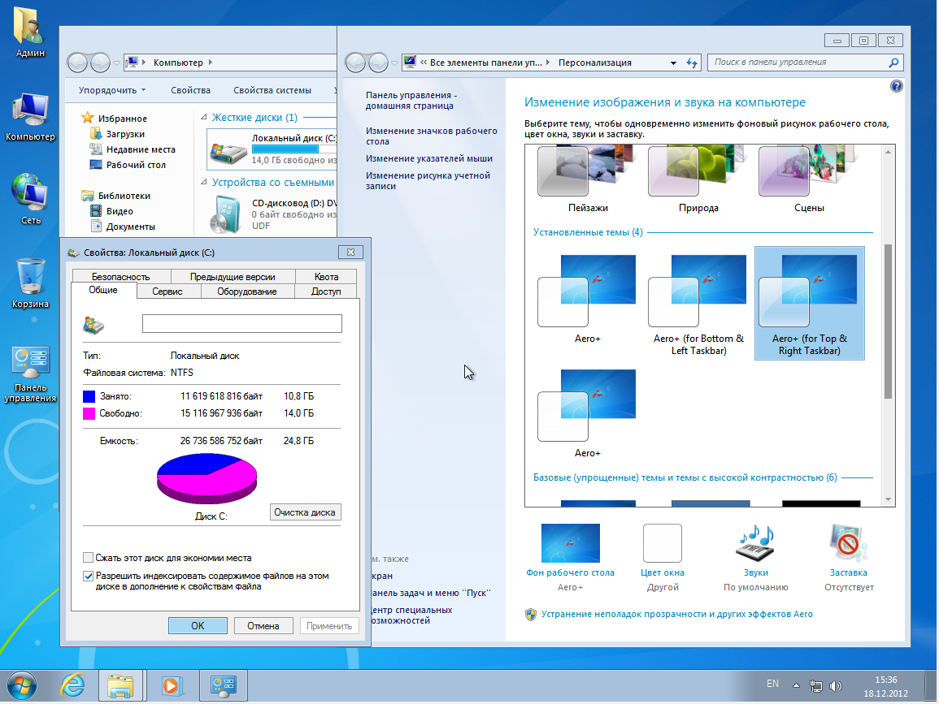Launch Windows Media Player from taskbar
Viewport: 939px width, 704px height.
click(171, 685)
